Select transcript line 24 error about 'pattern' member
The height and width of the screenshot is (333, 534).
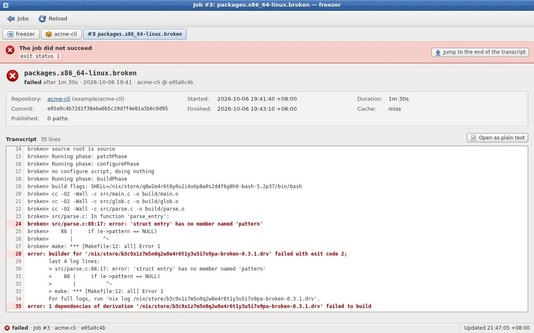267,224
